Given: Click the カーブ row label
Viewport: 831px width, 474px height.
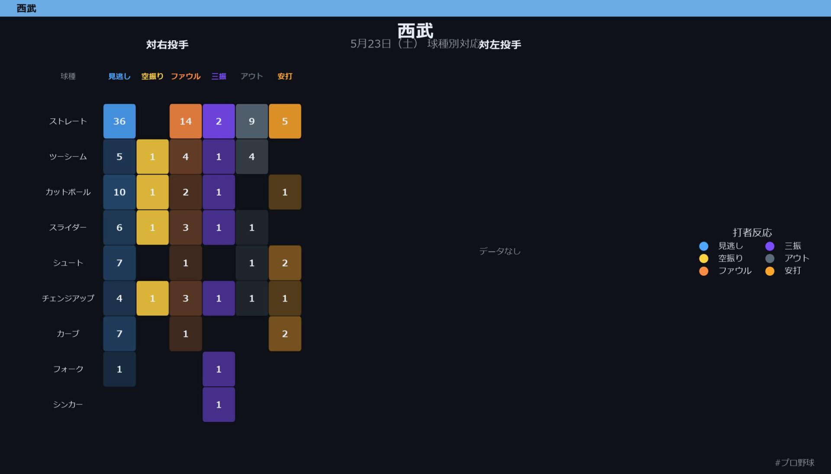Looking at the screenshot, I should 68,334.
